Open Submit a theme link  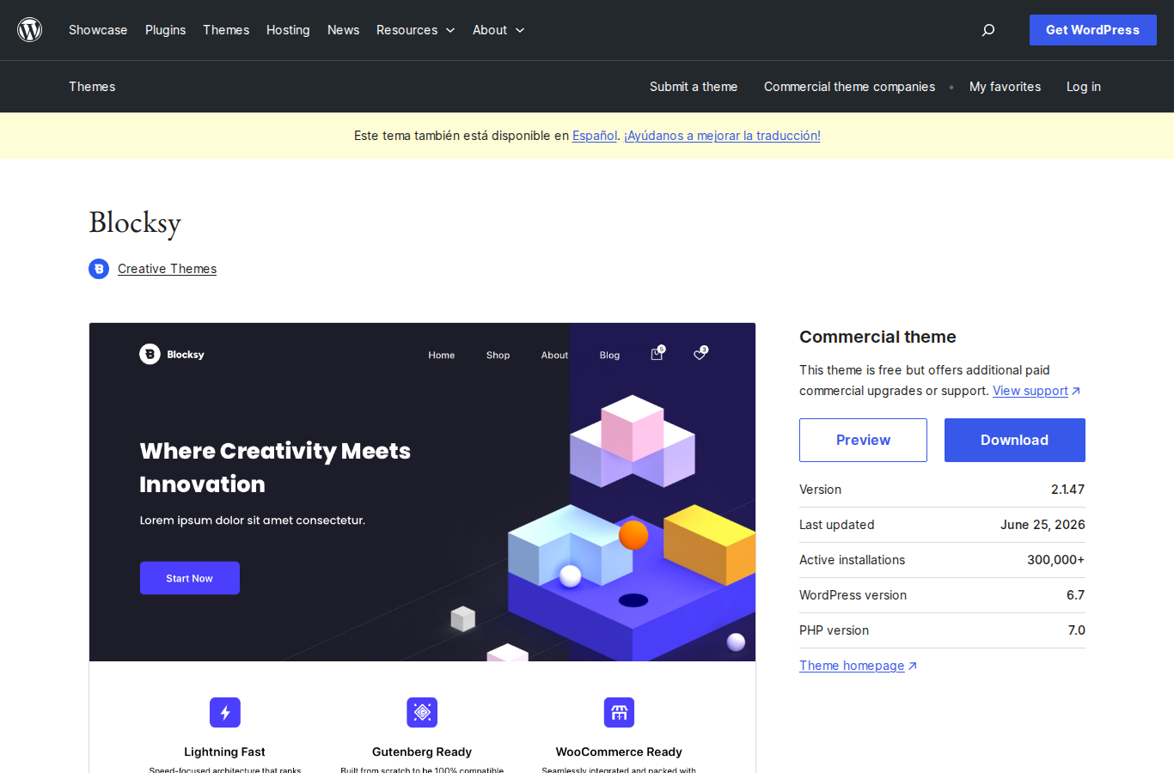(694, 87)
